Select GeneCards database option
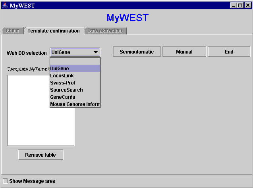The image size is (253, 188). coord(75,97)
